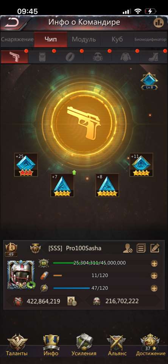The width and height of the screenshot is (168, 364).
Task: Select the ring slot tab
Action: pos(70,57)
